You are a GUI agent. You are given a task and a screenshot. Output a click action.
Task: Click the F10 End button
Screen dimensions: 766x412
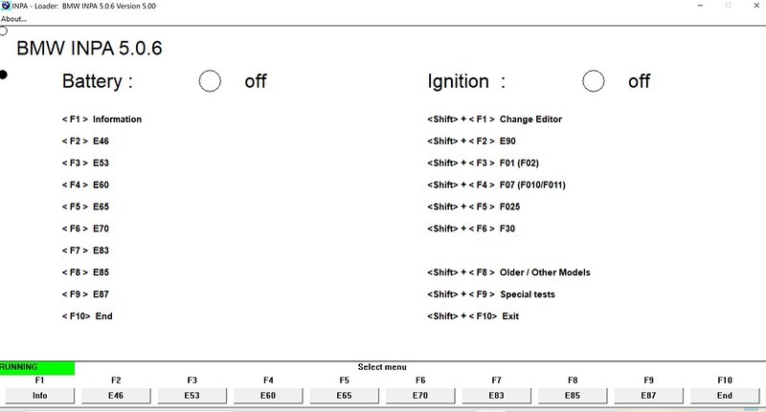[725, 396]
